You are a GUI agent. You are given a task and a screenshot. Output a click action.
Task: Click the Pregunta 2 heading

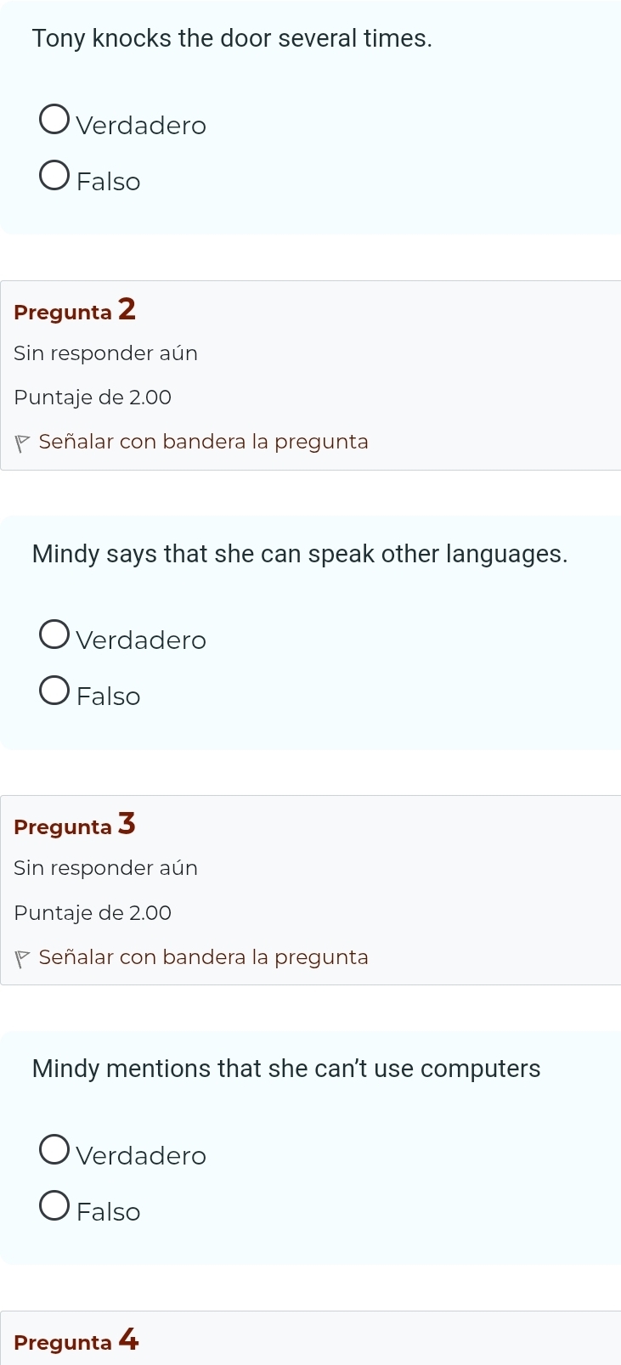click(x=75, y=311)
